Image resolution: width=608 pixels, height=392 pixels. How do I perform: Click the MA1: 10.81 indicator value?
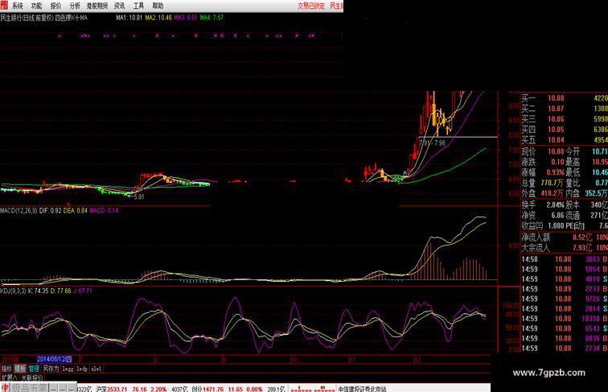click(x=129, y=18)
